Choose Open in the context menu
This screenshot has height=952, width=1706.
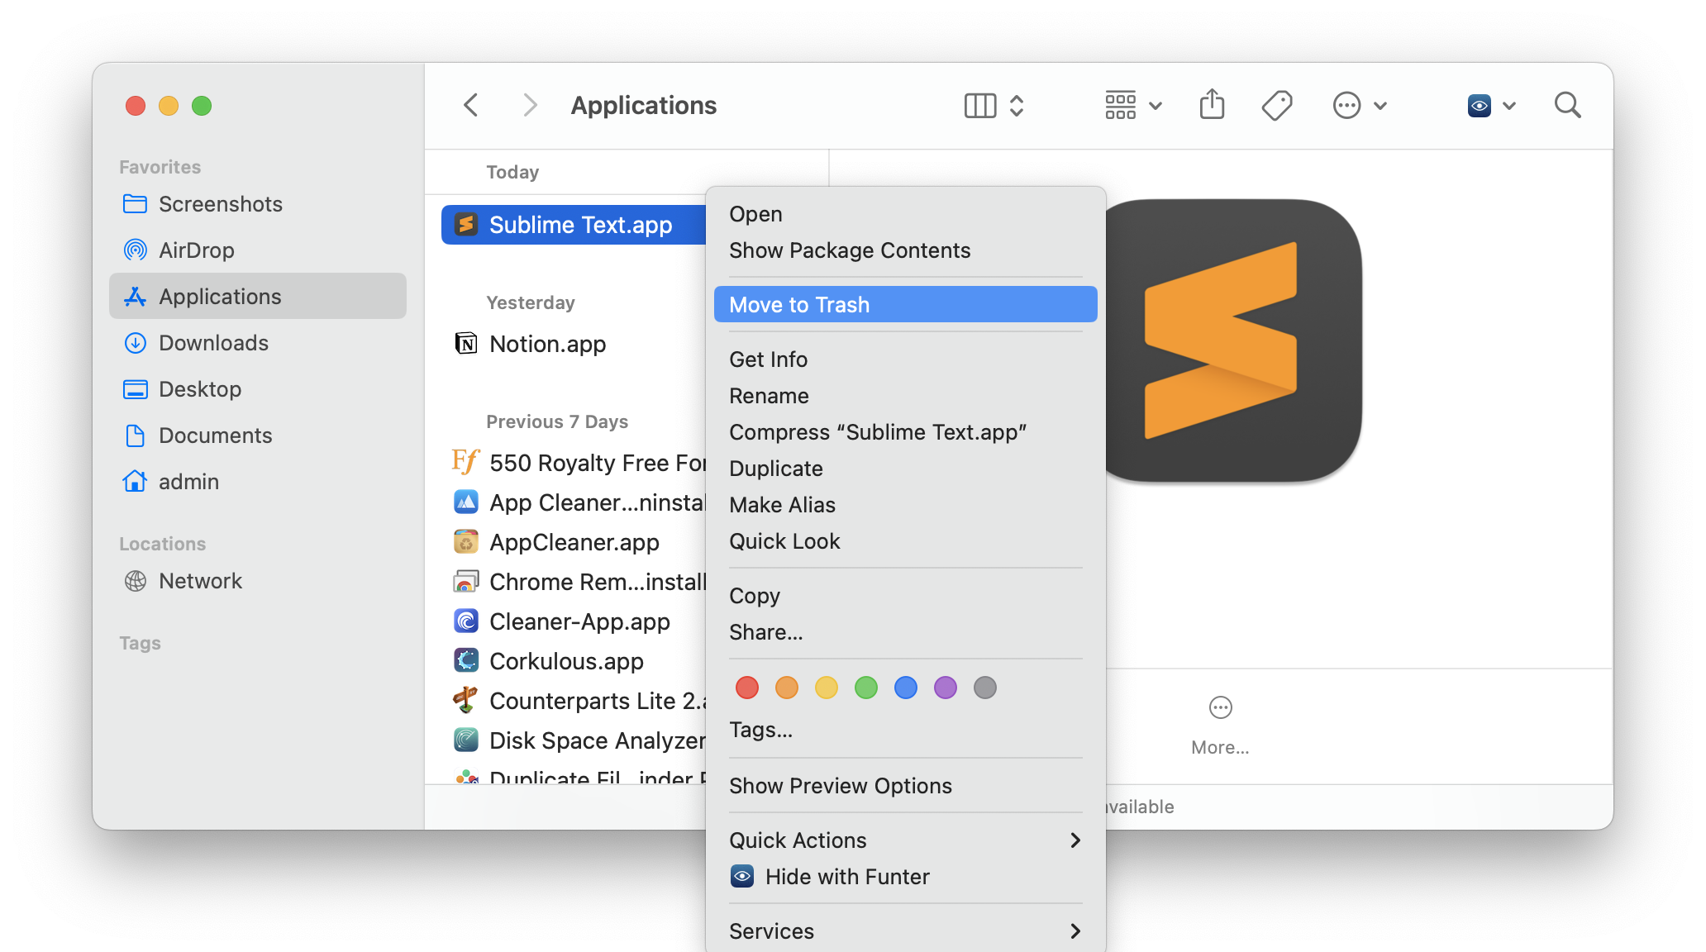pos(906,214)
